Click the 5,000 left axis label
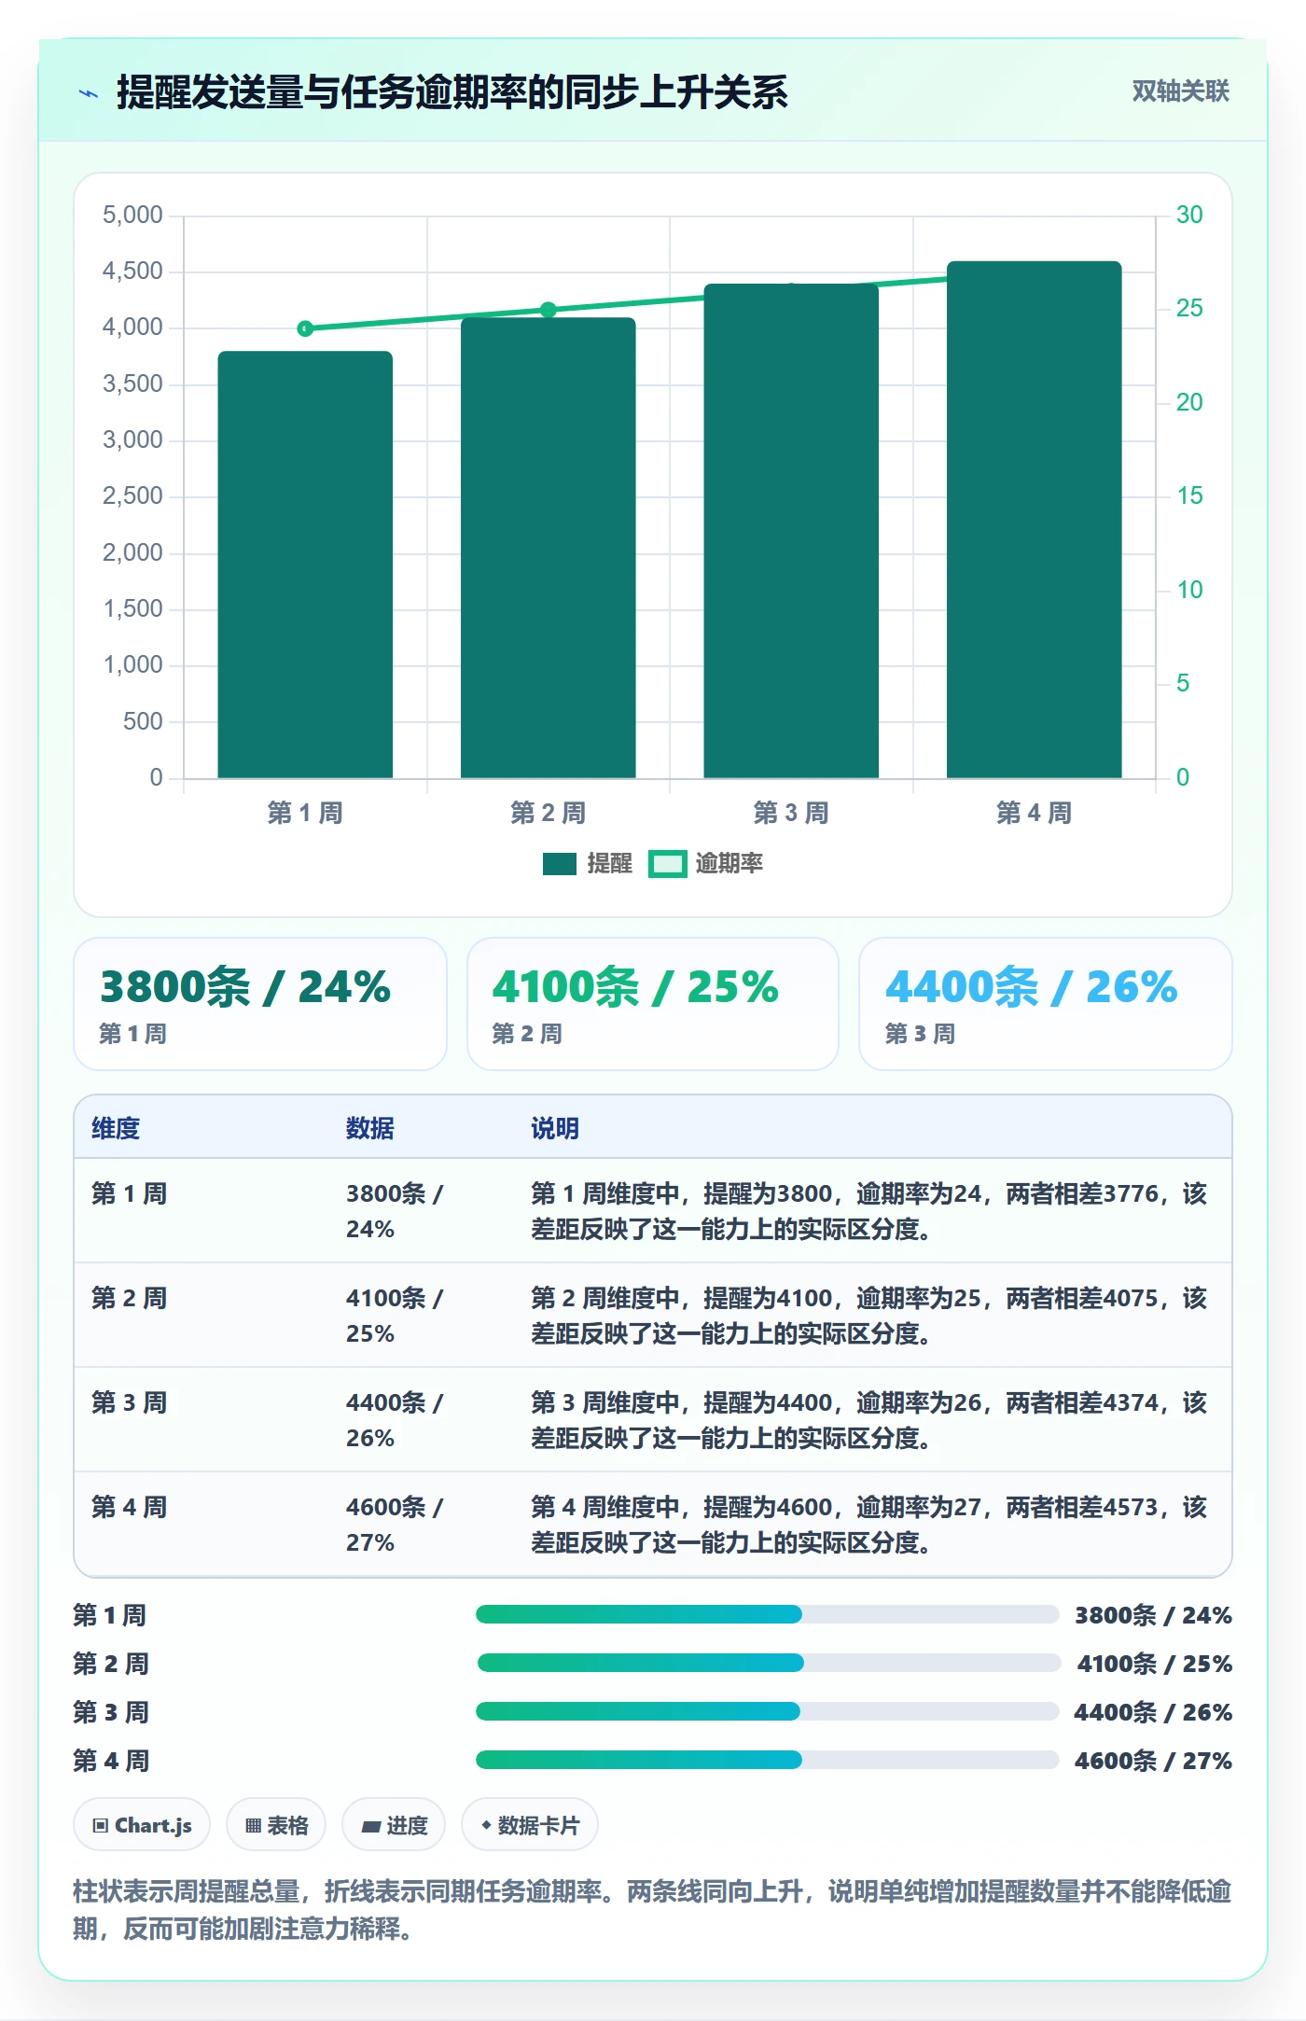Image resolution: width=1306 pixels, height=2021 pixels. point(132,216)
